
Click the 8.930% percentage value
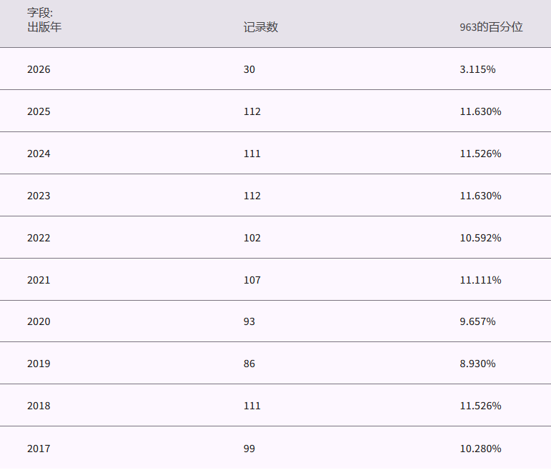tap(477, 364)
